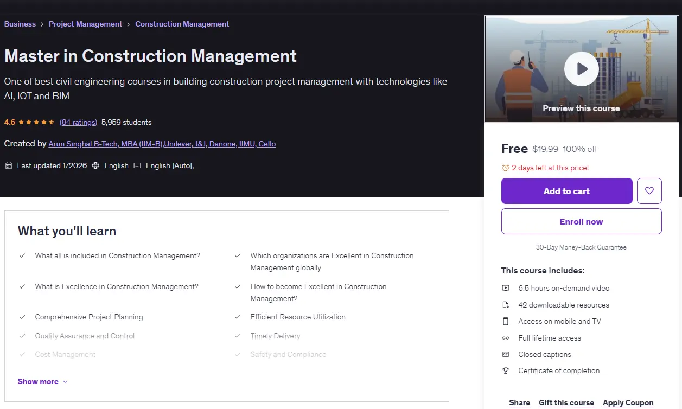Click the closed captions icon in course includes
The image size is (682, 409).
(x=506, y=354)
